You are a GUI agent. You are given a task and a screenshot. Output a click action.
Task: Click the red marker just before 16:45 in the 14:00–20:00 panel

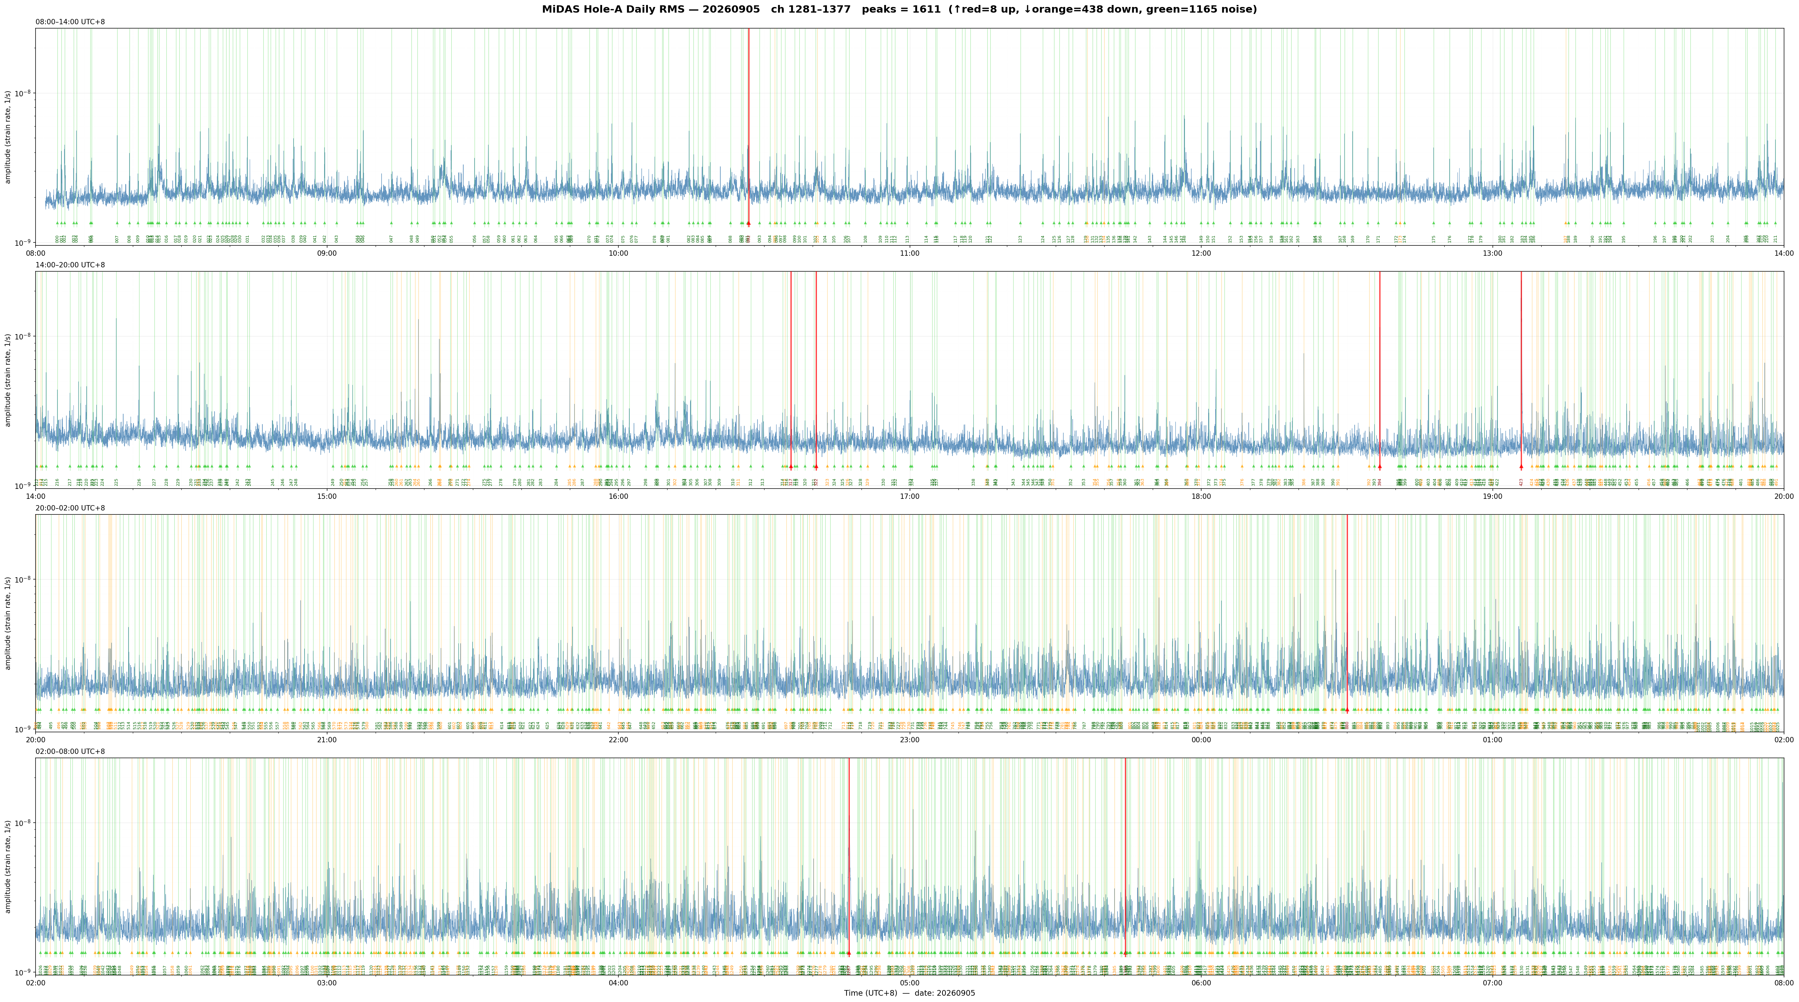[x=816, y=466]
